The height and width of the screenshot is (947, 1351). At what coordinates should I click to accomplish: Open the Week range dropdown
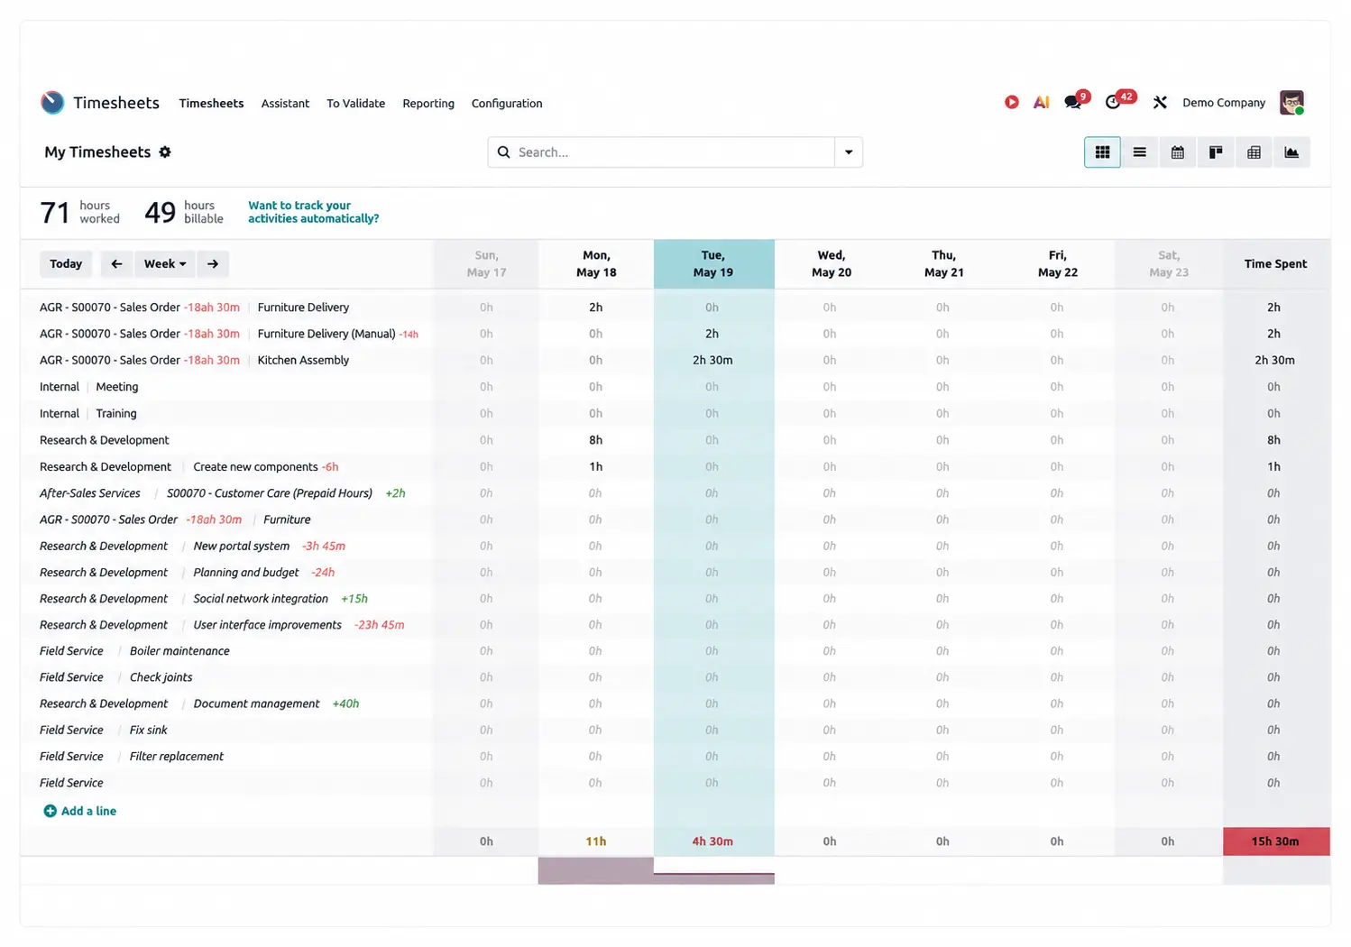coord(165,263)
